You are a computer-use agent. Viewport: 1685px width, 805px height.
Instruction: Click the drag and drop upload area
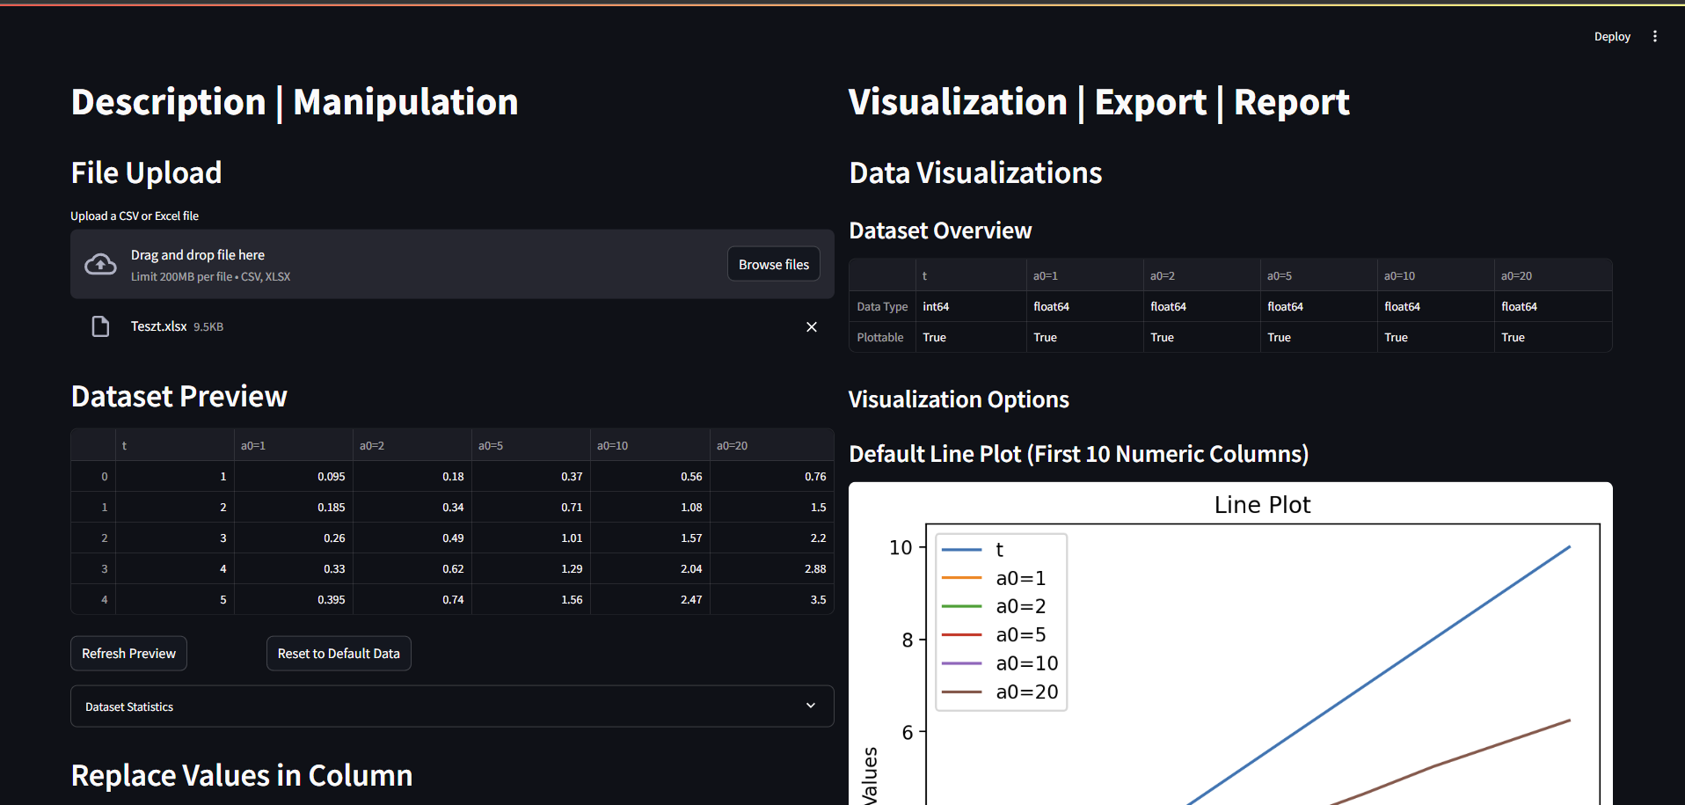452,264
